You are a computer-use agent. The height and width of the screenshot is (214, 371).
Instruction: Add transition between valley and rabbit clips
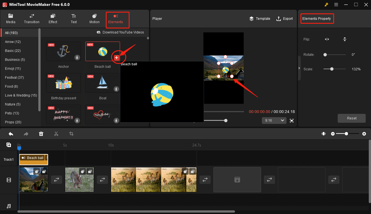pyautogui.click(x=57, y=180)
